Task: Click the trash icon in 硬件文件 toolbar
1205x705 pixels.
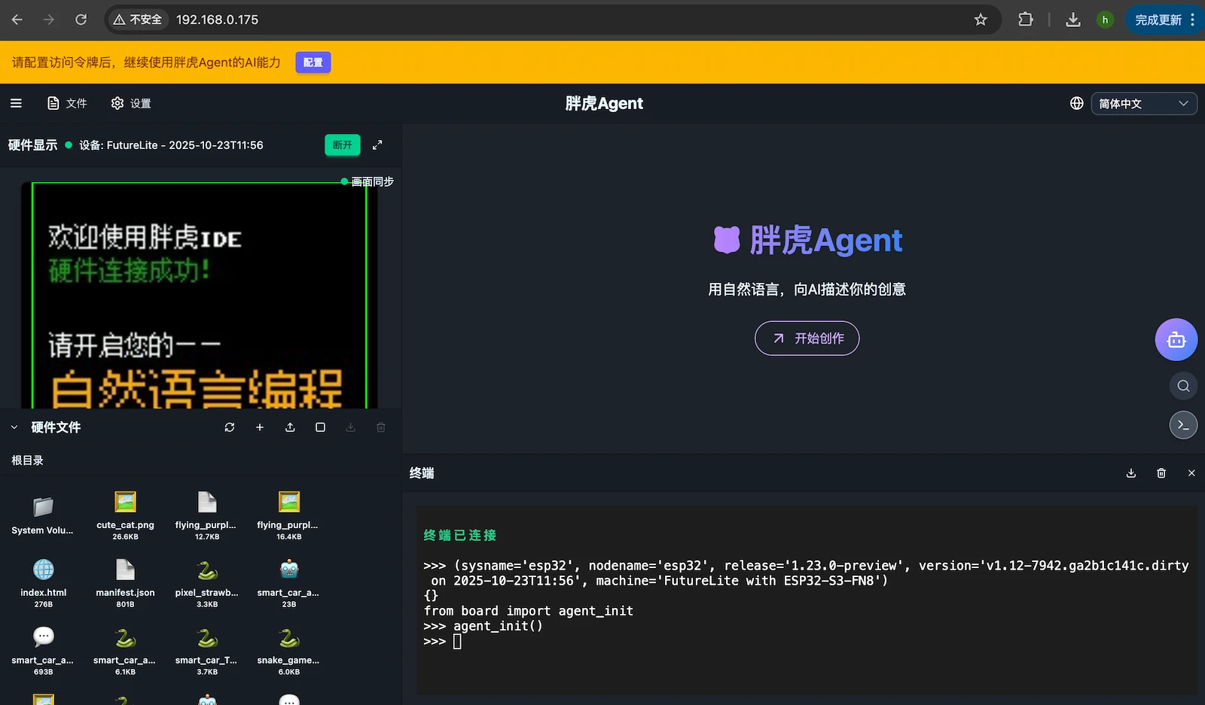Action: [x=380, y=427]
